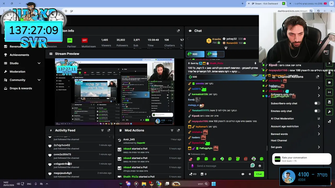Click Amir_345 unbanned entry in Mod Actions
The height and width of the screenshot is (188, 335).
click(x=149, y=141)
